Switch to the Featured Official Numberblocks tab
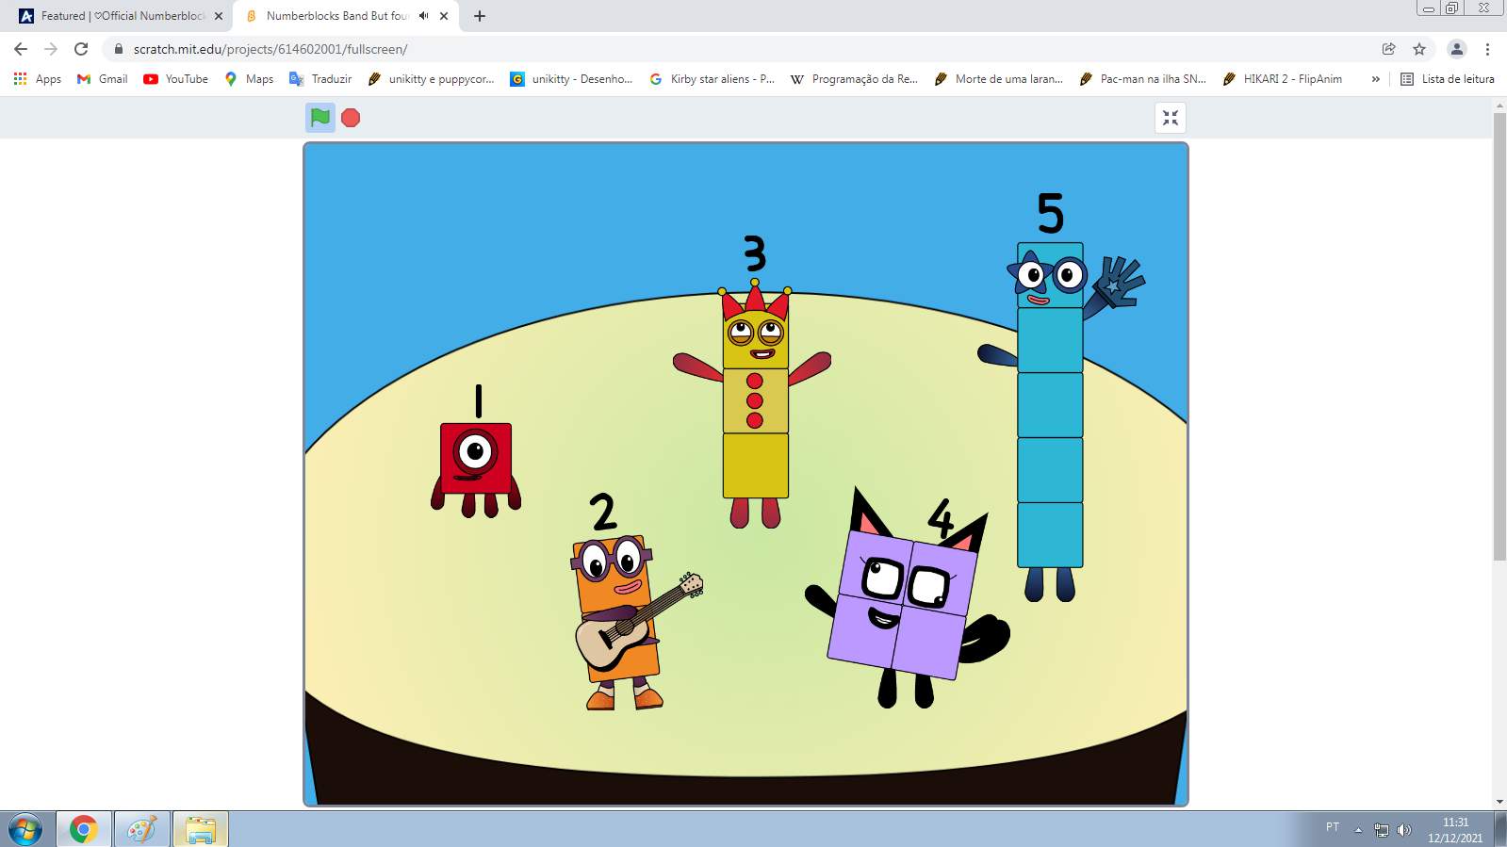Image resolution: width=1507 pixels, height=847 pixels. [x=119, y=16]
